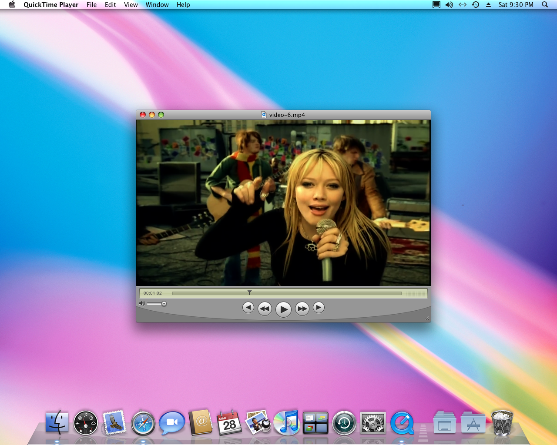
Task: Click the display icon in the menu bar
Action: pos(436,5)
